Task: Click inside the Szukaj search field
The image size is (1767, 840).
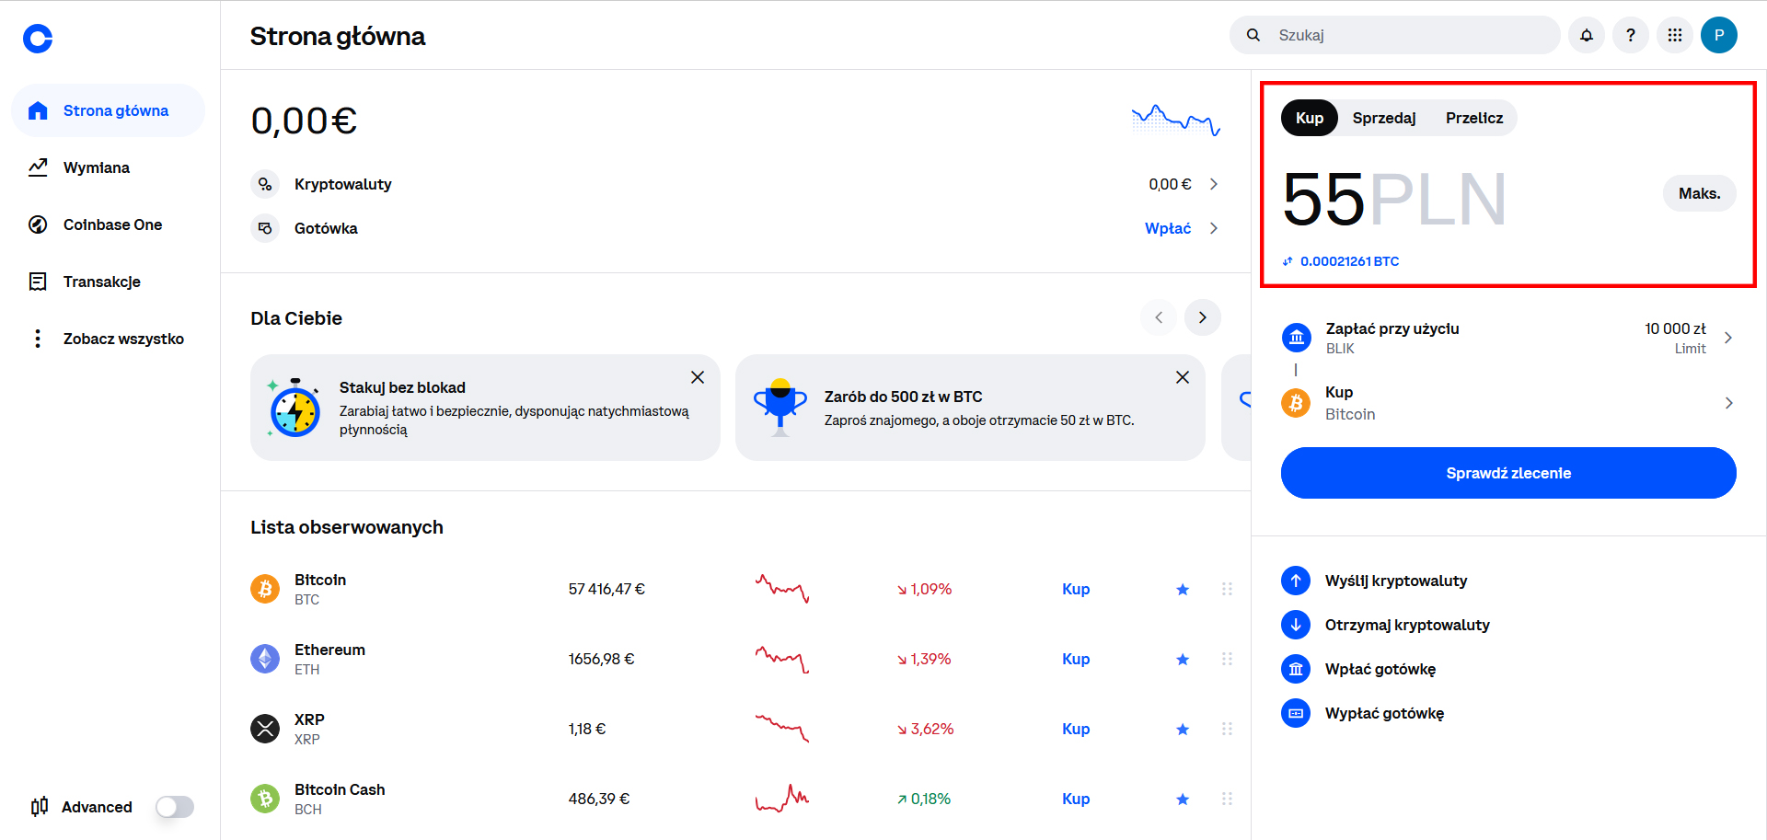Action: point(1408,35)
